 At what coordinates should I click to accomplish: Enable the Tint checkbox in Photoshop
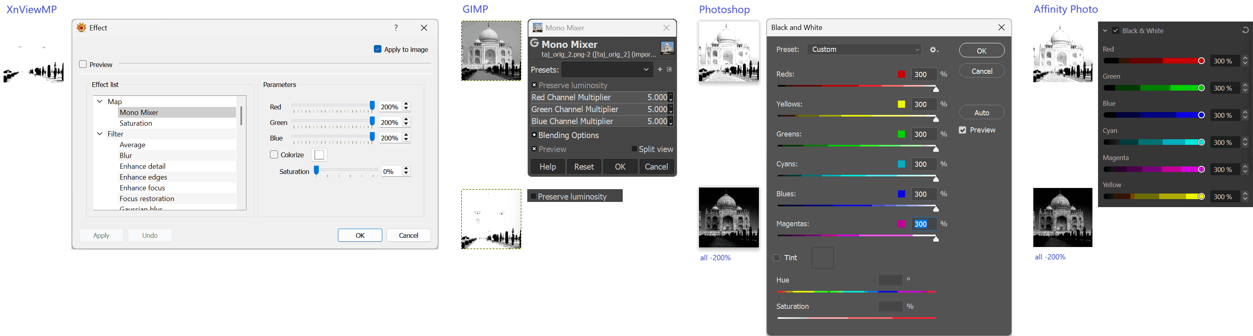pos(777,258)
